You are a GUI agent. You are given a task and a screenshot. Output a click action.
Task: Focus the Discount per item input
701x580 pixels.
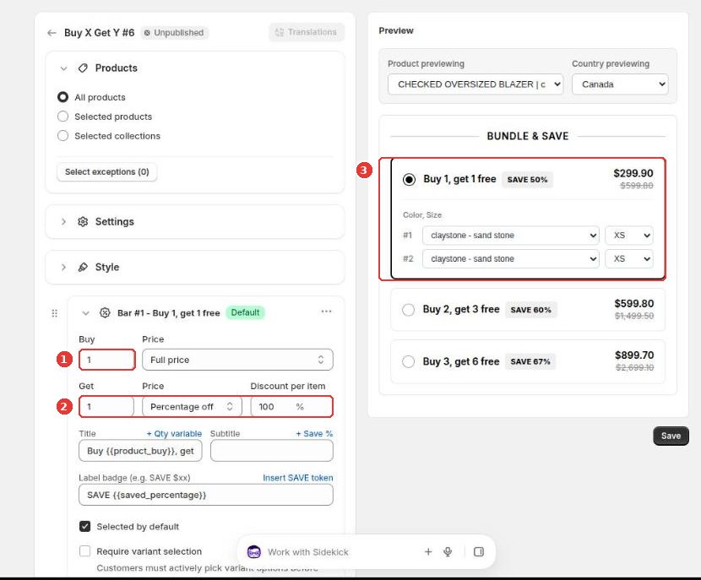(x=291, y=407)
